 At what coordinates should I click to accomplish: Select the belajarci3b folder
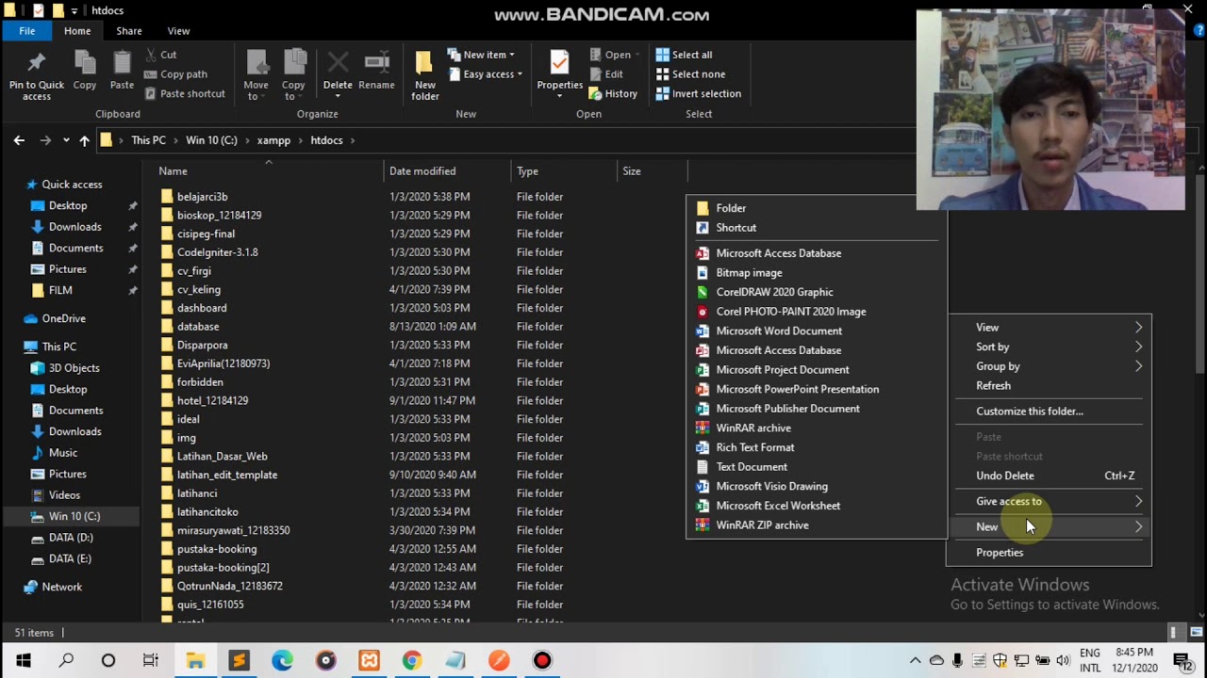(x=202, y=197)
